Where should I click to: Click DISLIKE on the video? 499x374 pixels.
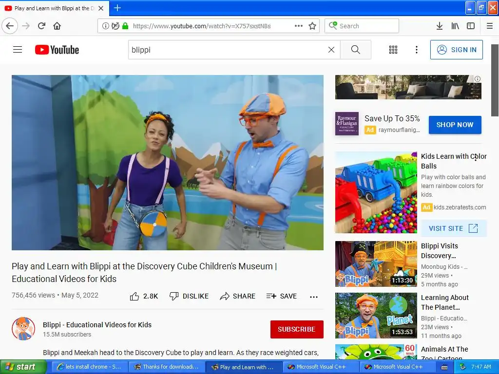pyautogui.click(x=189, y=297)
